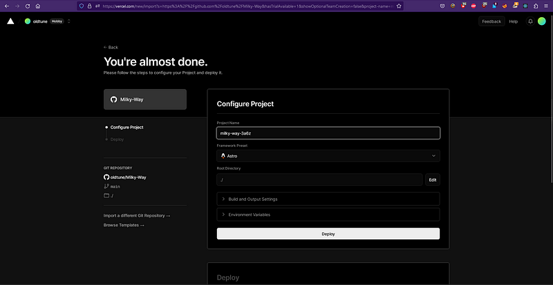
Task: Click the Hobby plan badge
Action: (x=57, y=21)
